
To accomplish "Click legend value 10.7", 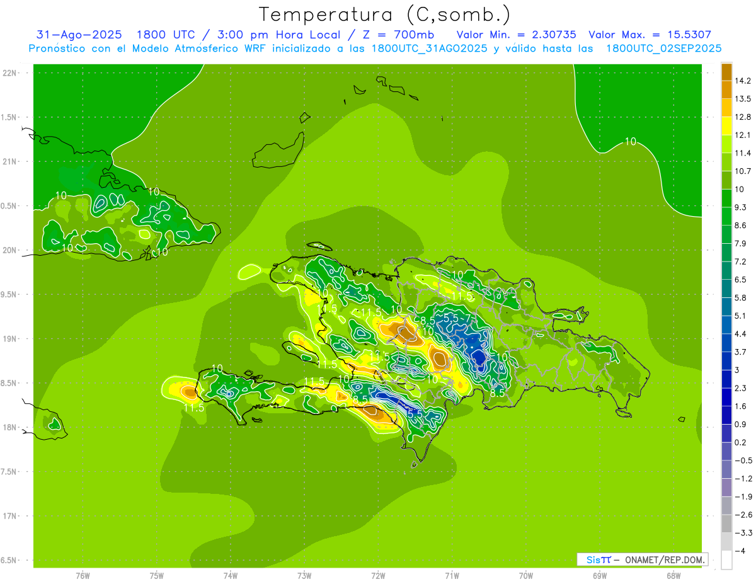I will [x=742, y=171].
